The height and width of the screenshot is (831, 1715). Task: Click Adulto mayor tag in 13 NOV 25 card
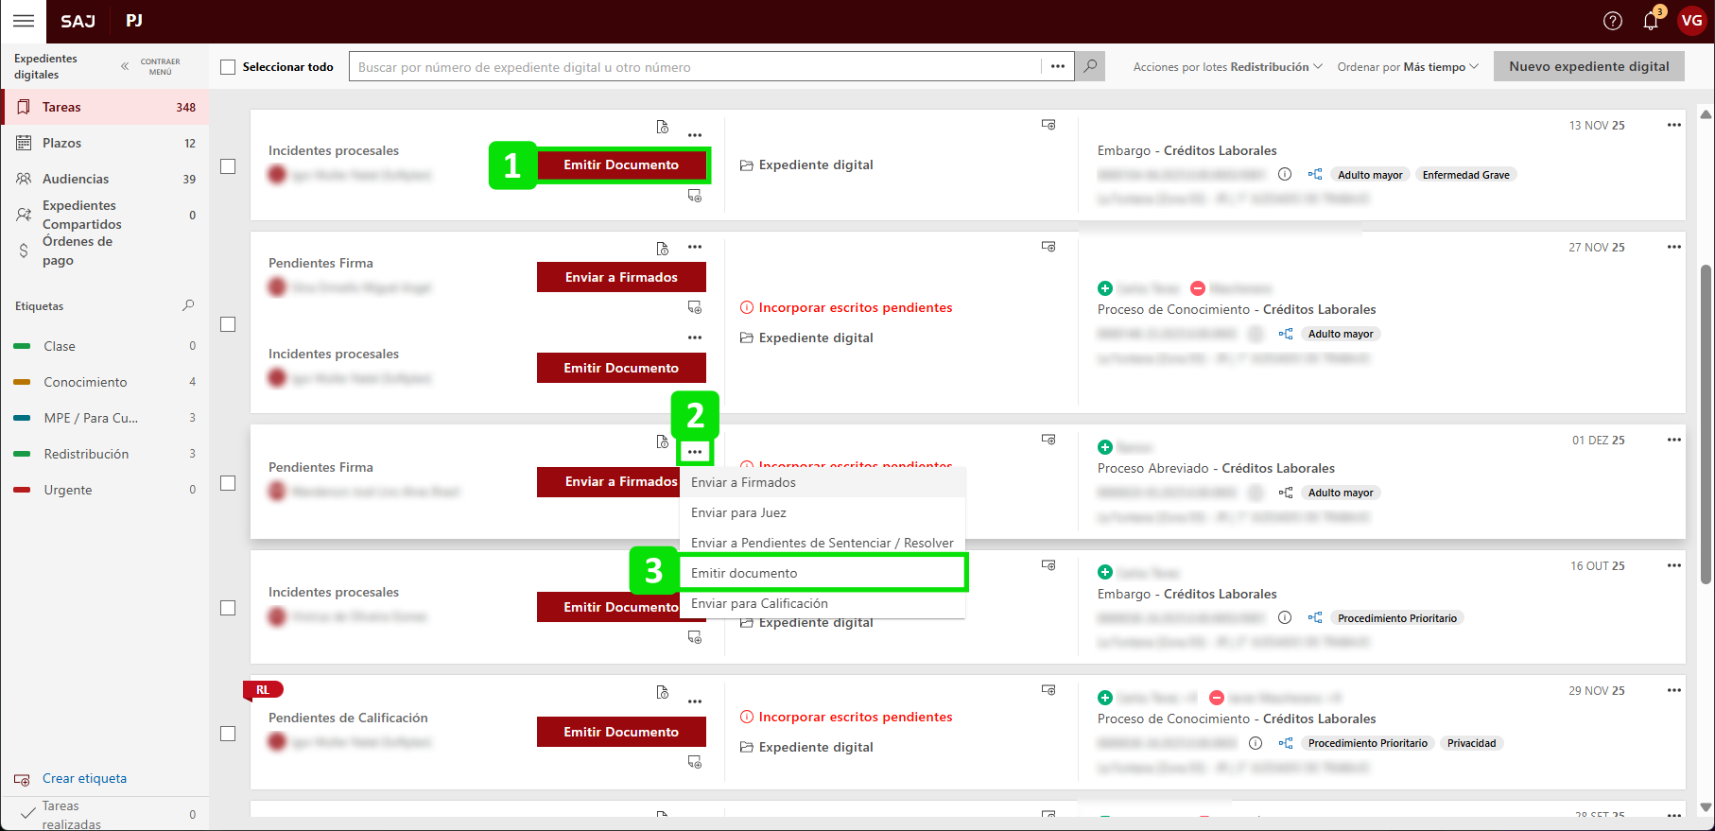(1370, 175)
